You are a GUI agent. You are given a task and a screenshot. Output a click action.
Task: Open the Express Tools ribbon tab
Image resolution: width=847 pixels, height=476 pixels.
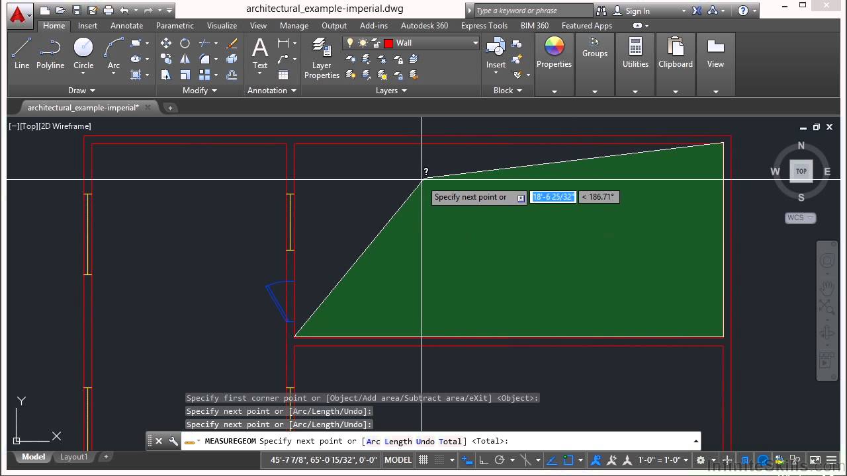pyautogui.click(x=484, y=26)
